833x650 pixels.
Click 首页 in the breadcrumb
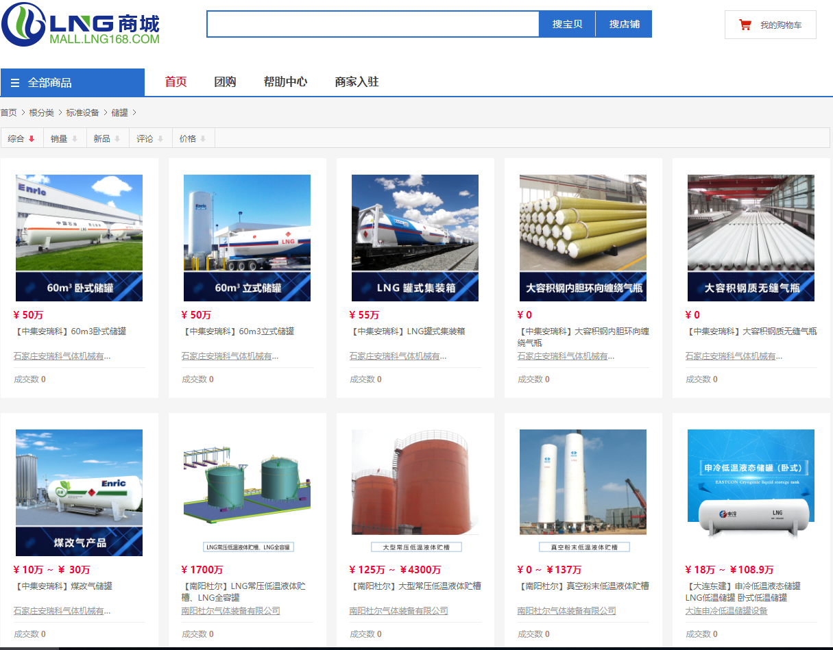[8, 112]
